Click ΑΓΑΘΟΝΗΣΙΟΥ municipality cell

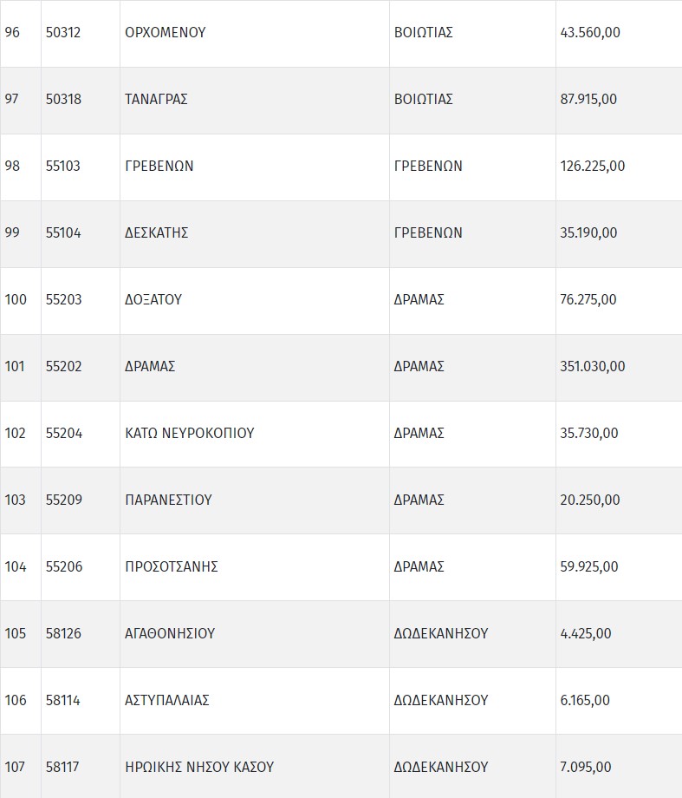point(170,634)
